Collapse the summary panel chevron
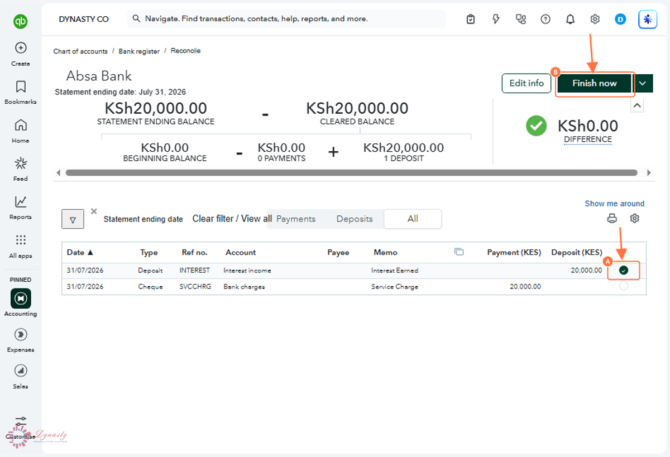 [x=637, y=105]
